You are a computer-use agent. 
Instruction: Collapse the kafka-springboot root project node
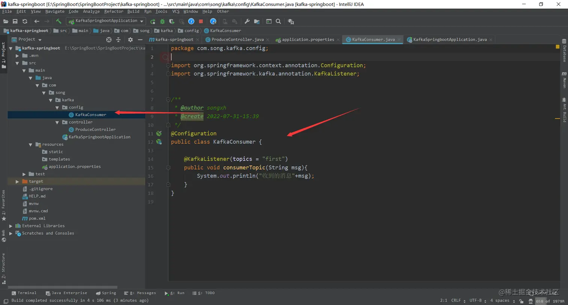click(x=11, y=48)
